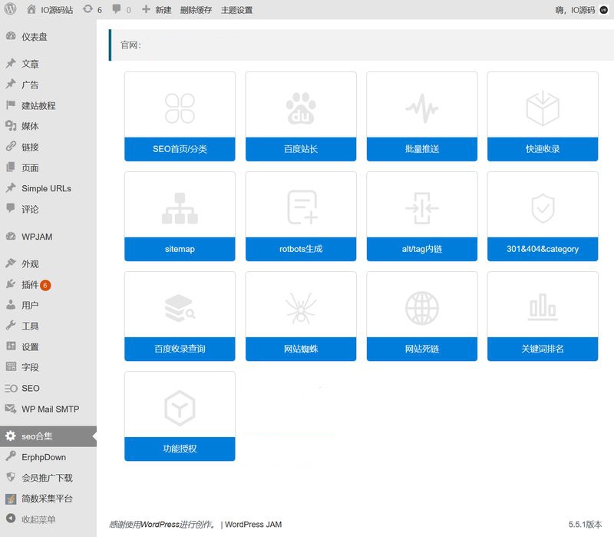Click the bar chart icon for 关键词排名
614x537 pixels.
(543, 307)
